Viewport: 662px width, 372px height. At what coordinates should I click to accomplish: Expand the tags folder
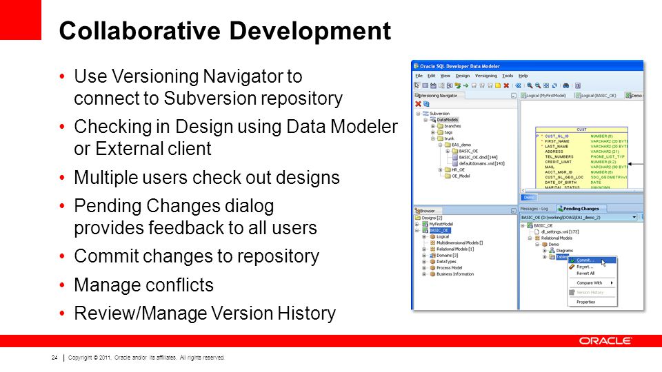[x=433, y=132]
